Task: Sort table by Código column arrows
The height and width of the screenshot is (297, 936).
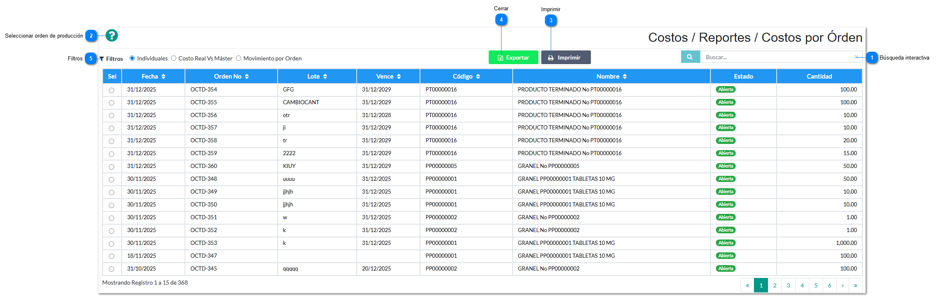Action: click(478, 77)
